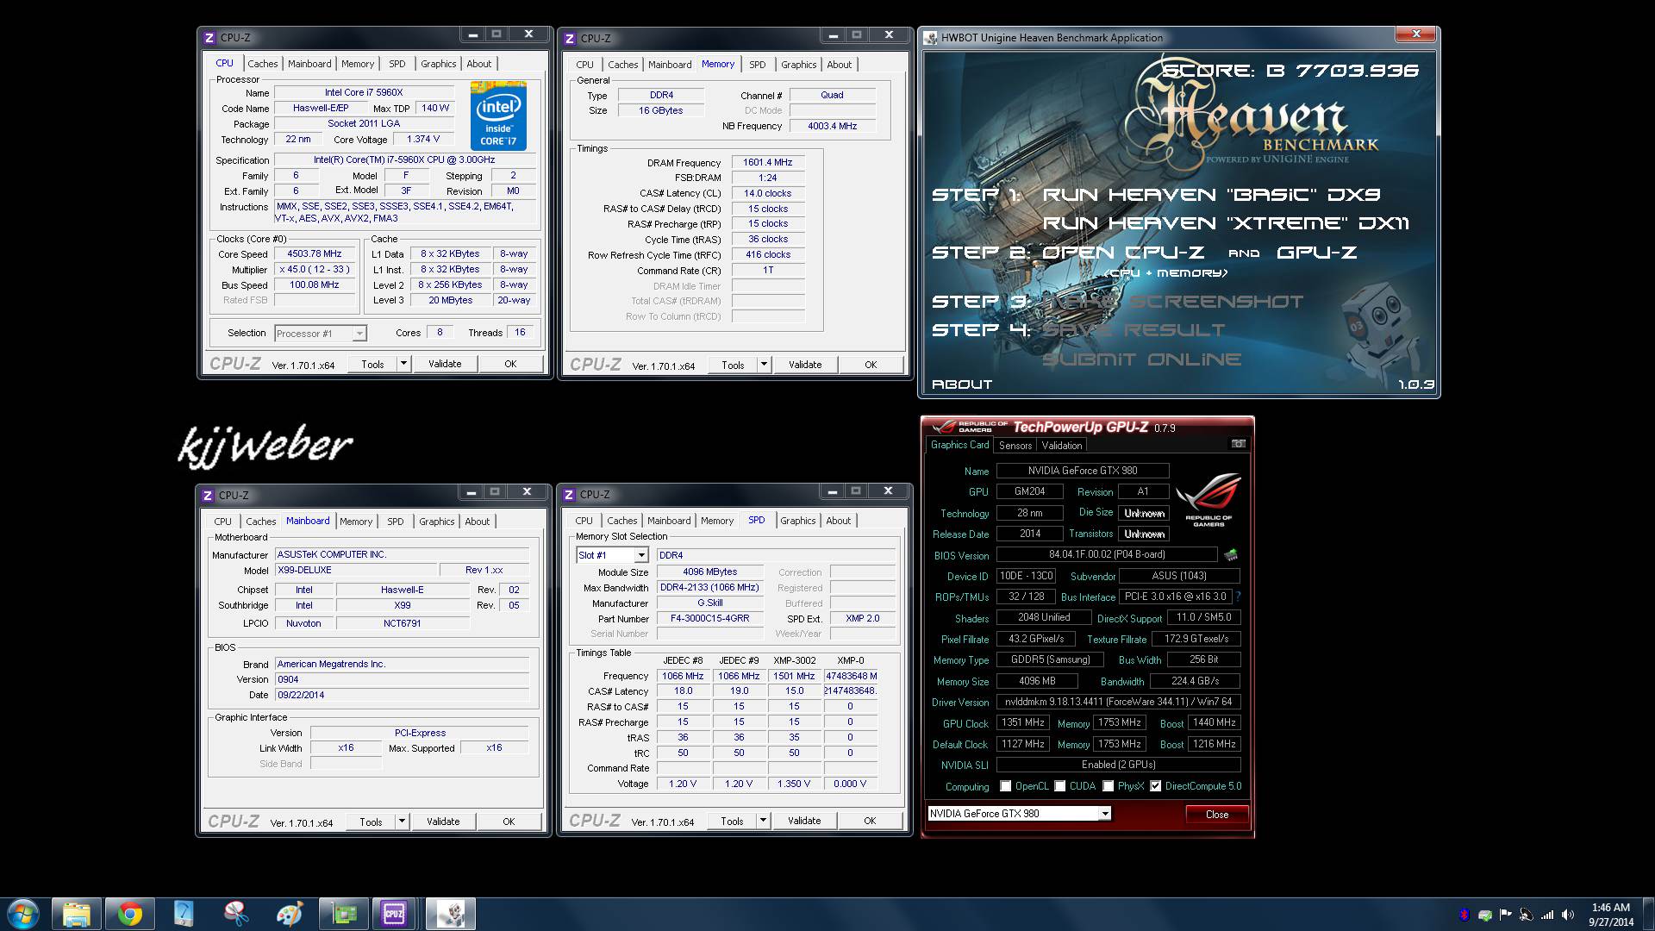Click the Bus Interface question mark icon

coord(1239,597)
